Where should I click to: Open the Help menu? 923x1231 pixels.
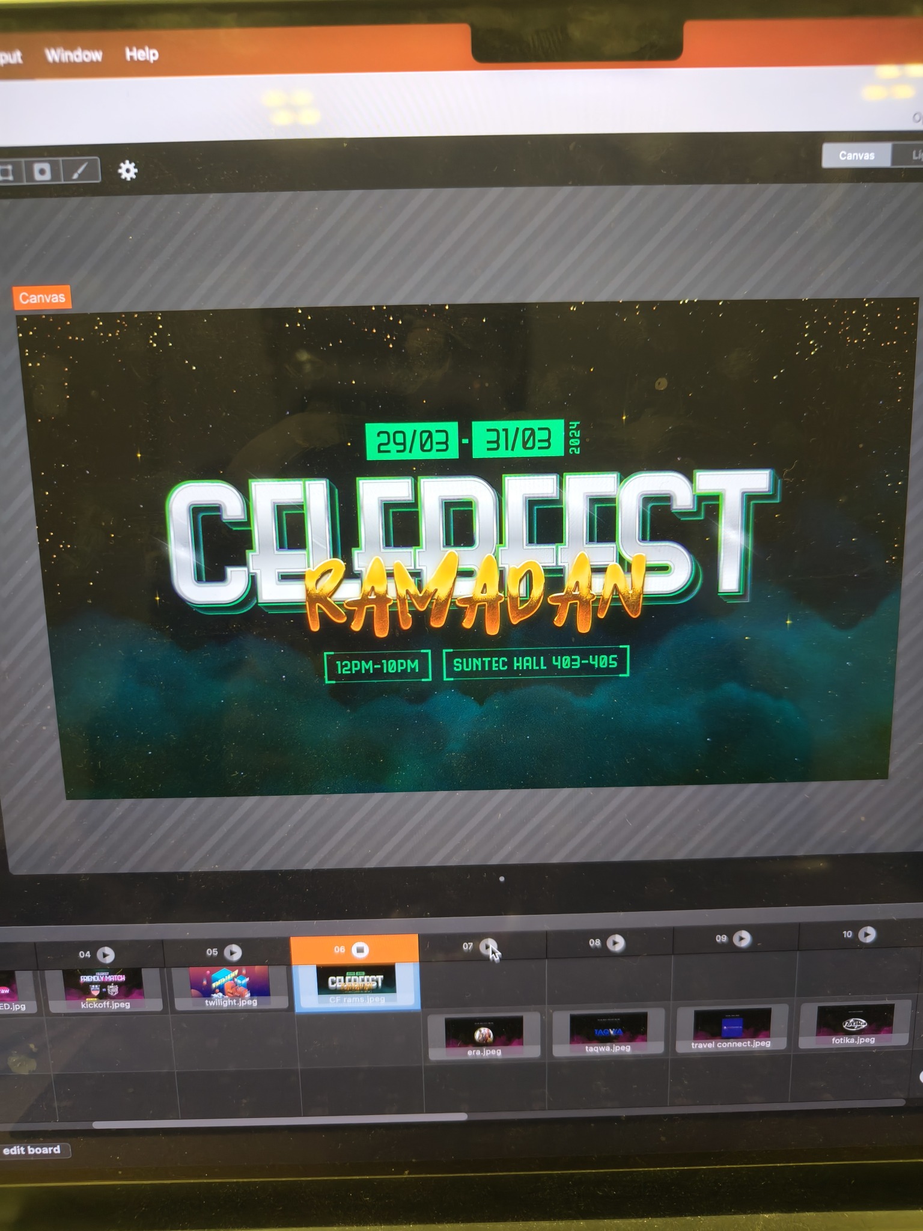(x=142, y=54)
